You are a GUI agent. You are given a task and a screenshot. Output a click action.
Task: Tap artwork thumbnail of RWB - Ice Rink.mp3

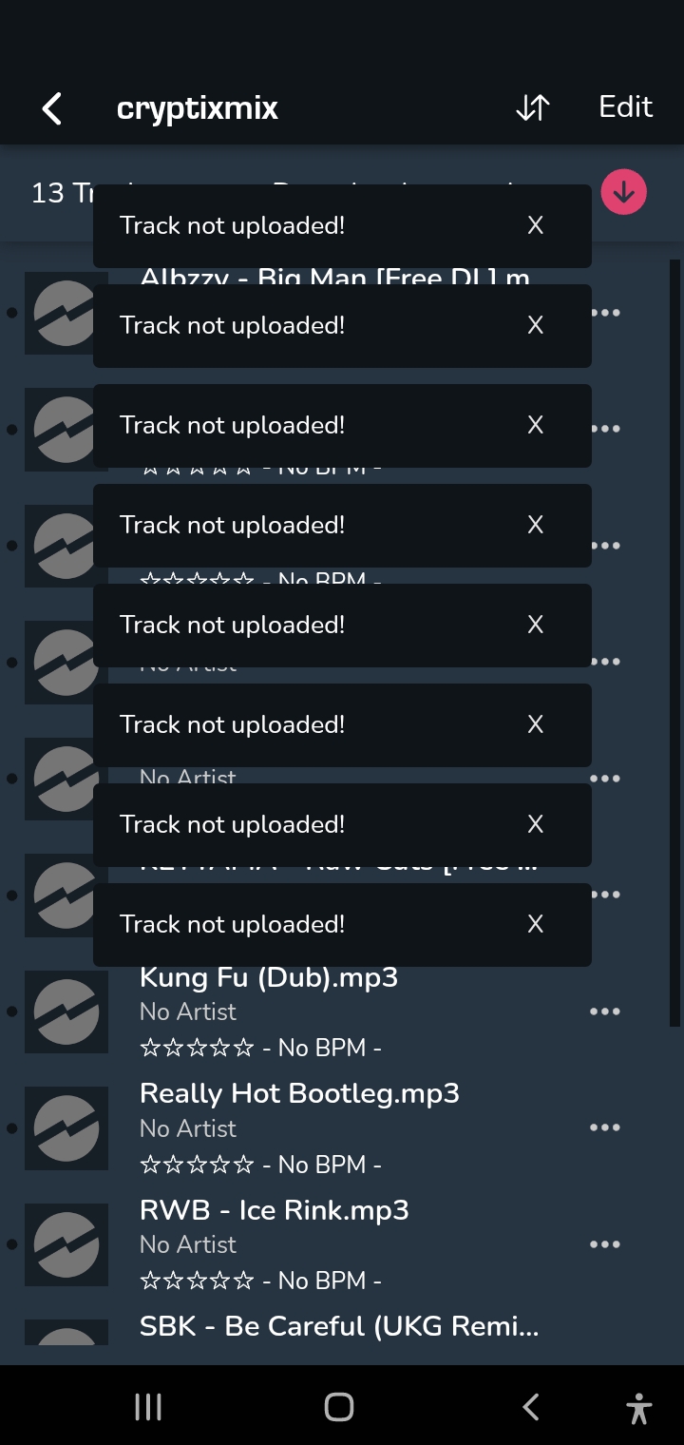(66, 1244)
